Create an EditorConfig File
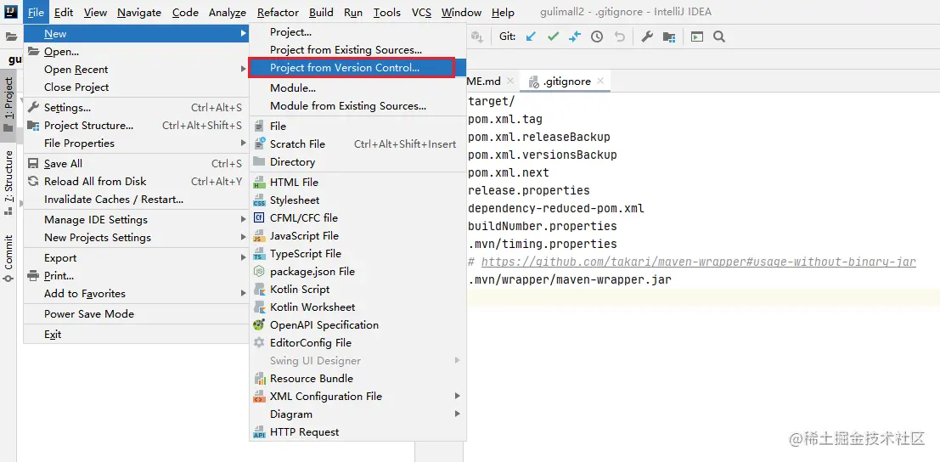Image resolution: width=940 pixels, height=462 pixels. 357,343
